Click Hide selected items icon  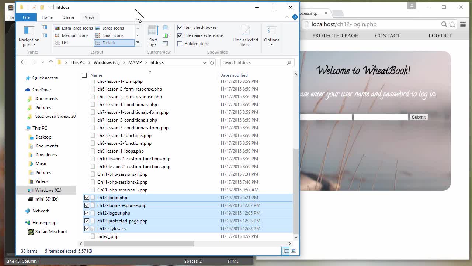[245, 36]
